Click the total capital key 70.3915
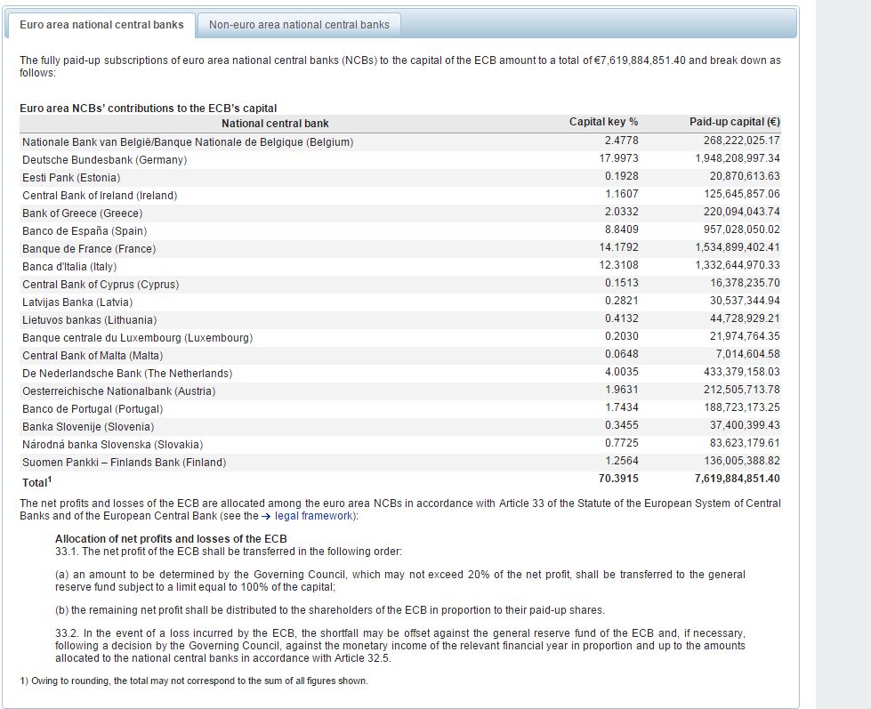 tap(618, 478)
